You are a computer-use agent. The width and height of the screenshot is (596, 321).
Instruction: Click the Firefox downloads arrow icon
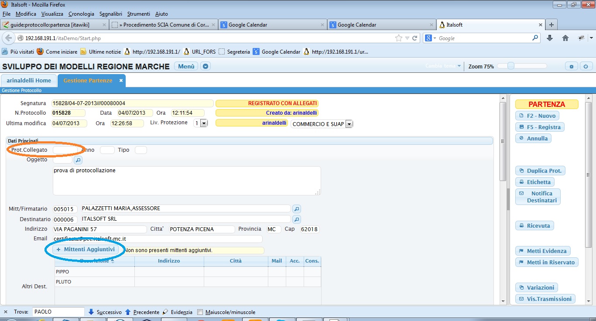coord(550,38)
